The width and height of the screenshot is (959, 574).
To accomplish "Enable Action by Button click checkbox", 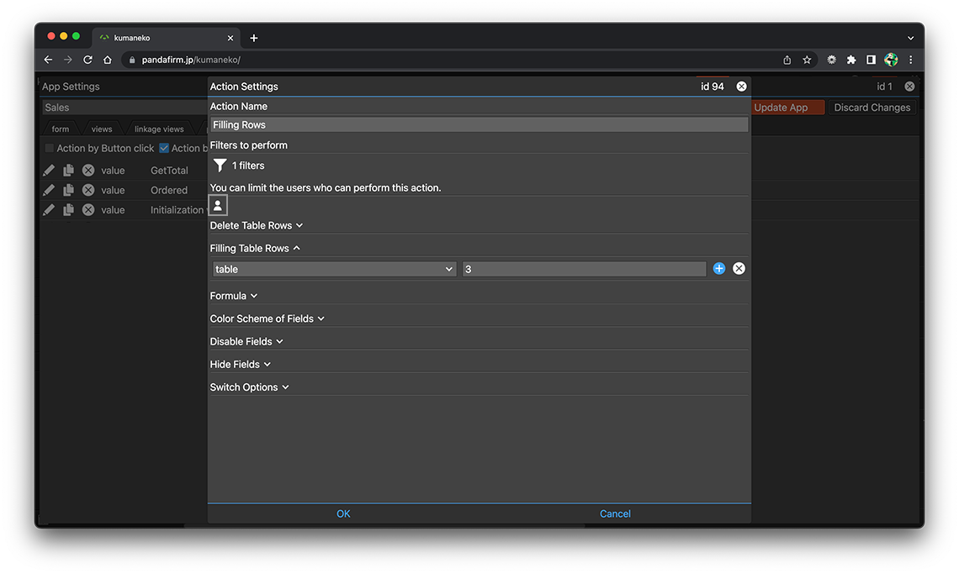I will click(49, 149).
